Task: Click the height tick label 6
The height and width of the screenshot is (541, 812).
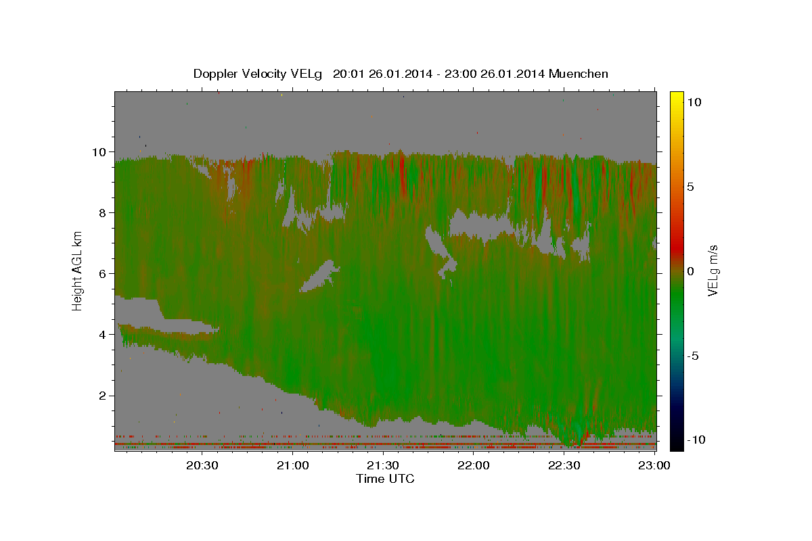Action: (104, 273)
